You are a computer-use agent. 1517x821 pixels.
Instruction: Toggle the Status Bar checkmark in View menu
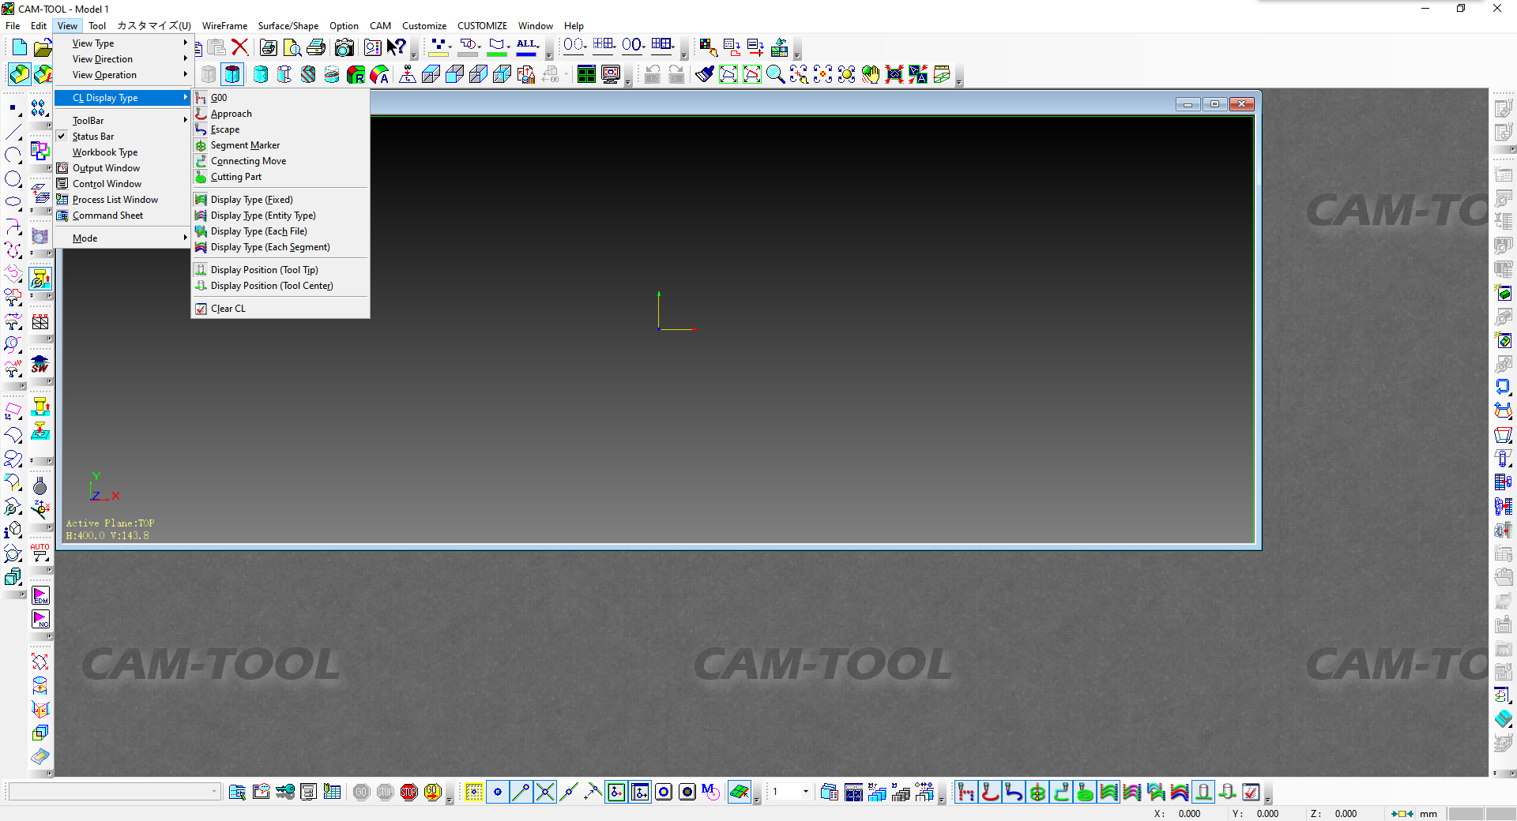coord(62,137)
